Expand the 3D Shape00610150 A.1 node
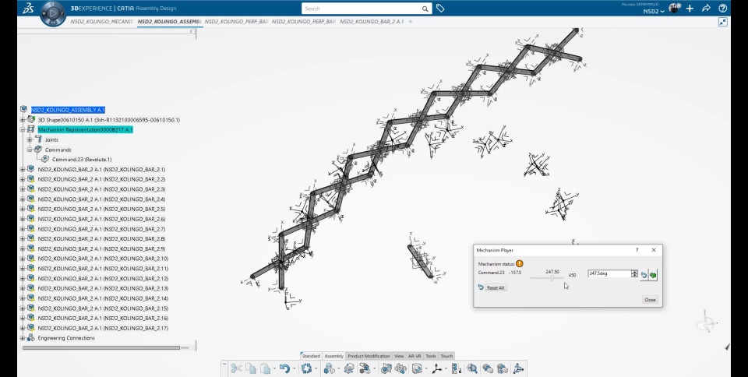The image size is (748, 377). pyautogui.click(x=23, y=120)
